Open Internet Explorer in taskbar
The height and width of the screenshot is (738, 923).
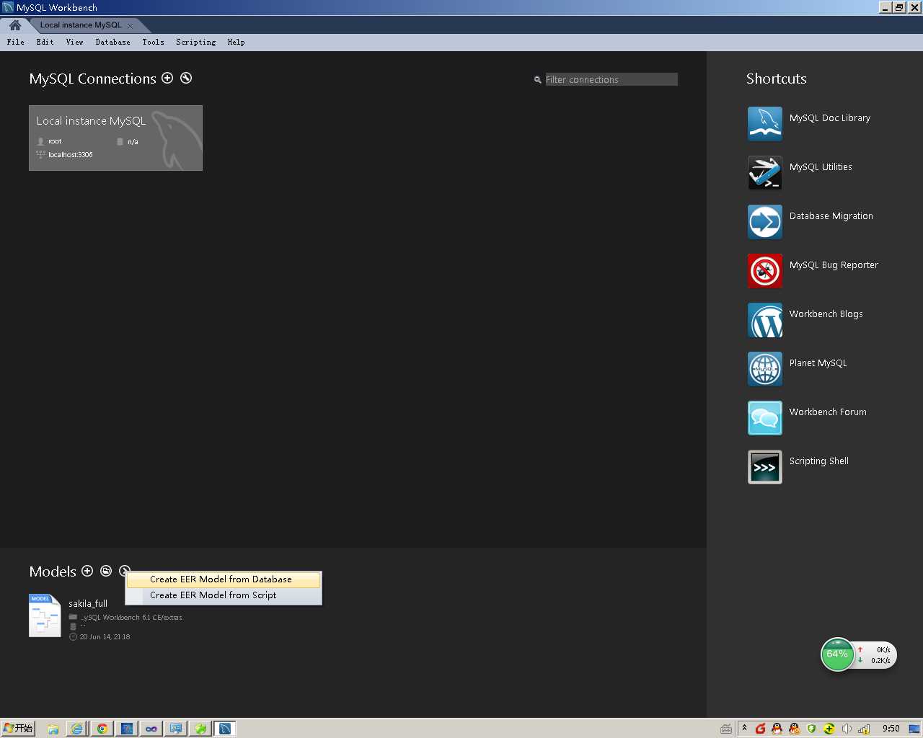pos(76,729)
